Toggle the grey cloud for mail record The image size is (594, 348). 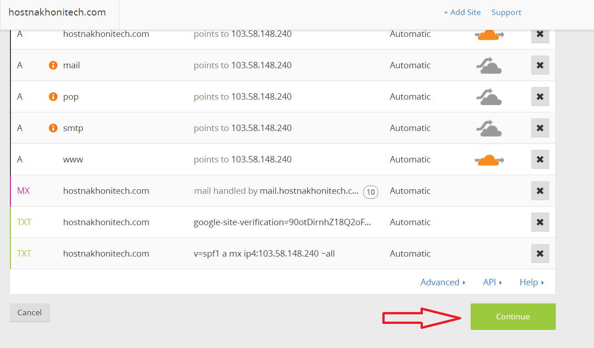tap(489, 66)
